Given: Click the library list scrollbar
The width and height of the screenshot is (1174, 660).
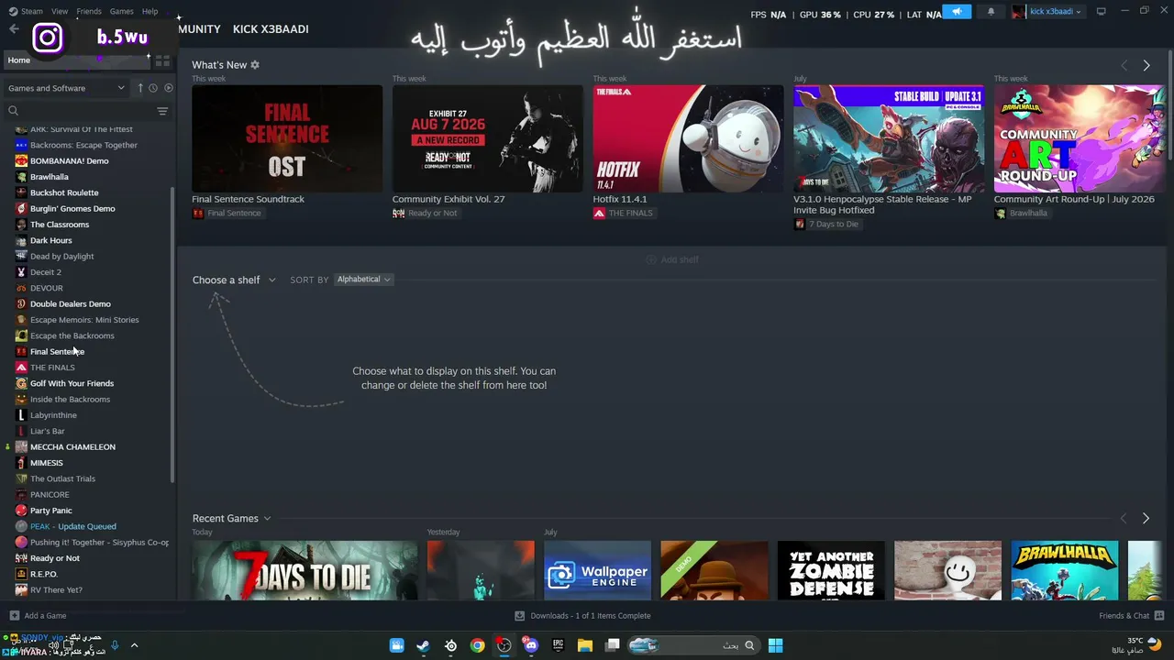Looking at the screenshot, I should (172, 335).
